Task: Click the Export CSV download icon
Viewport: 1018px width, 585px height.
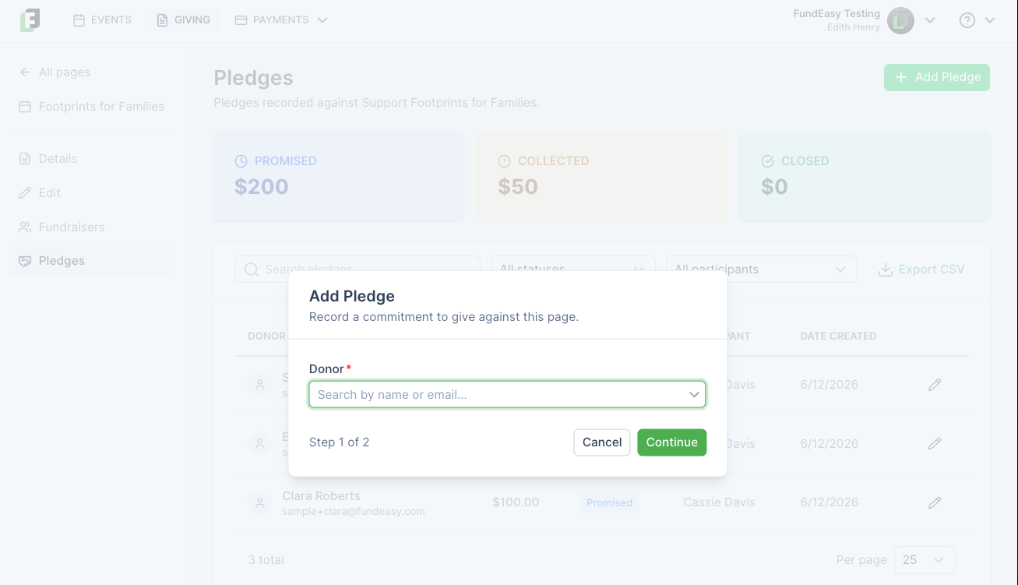Action: (885, 270)
